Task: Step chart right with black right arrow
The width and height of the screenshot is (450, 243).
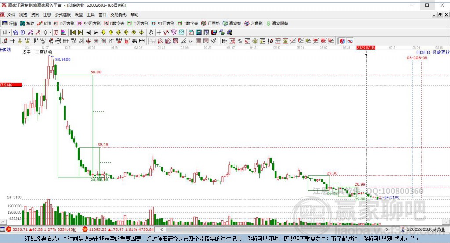Action: 96,32
